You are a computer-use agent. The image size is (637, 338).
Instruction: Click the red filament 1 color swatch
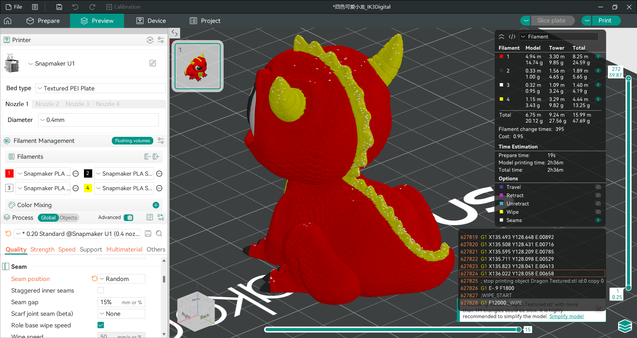[x=9, y=173]
